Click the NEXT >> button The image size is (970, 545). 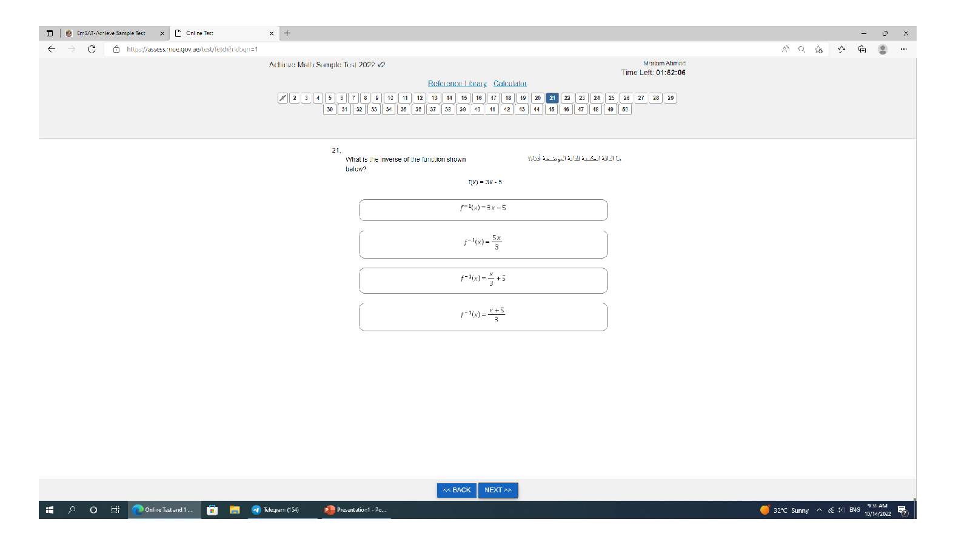click(x=498, y=490)
